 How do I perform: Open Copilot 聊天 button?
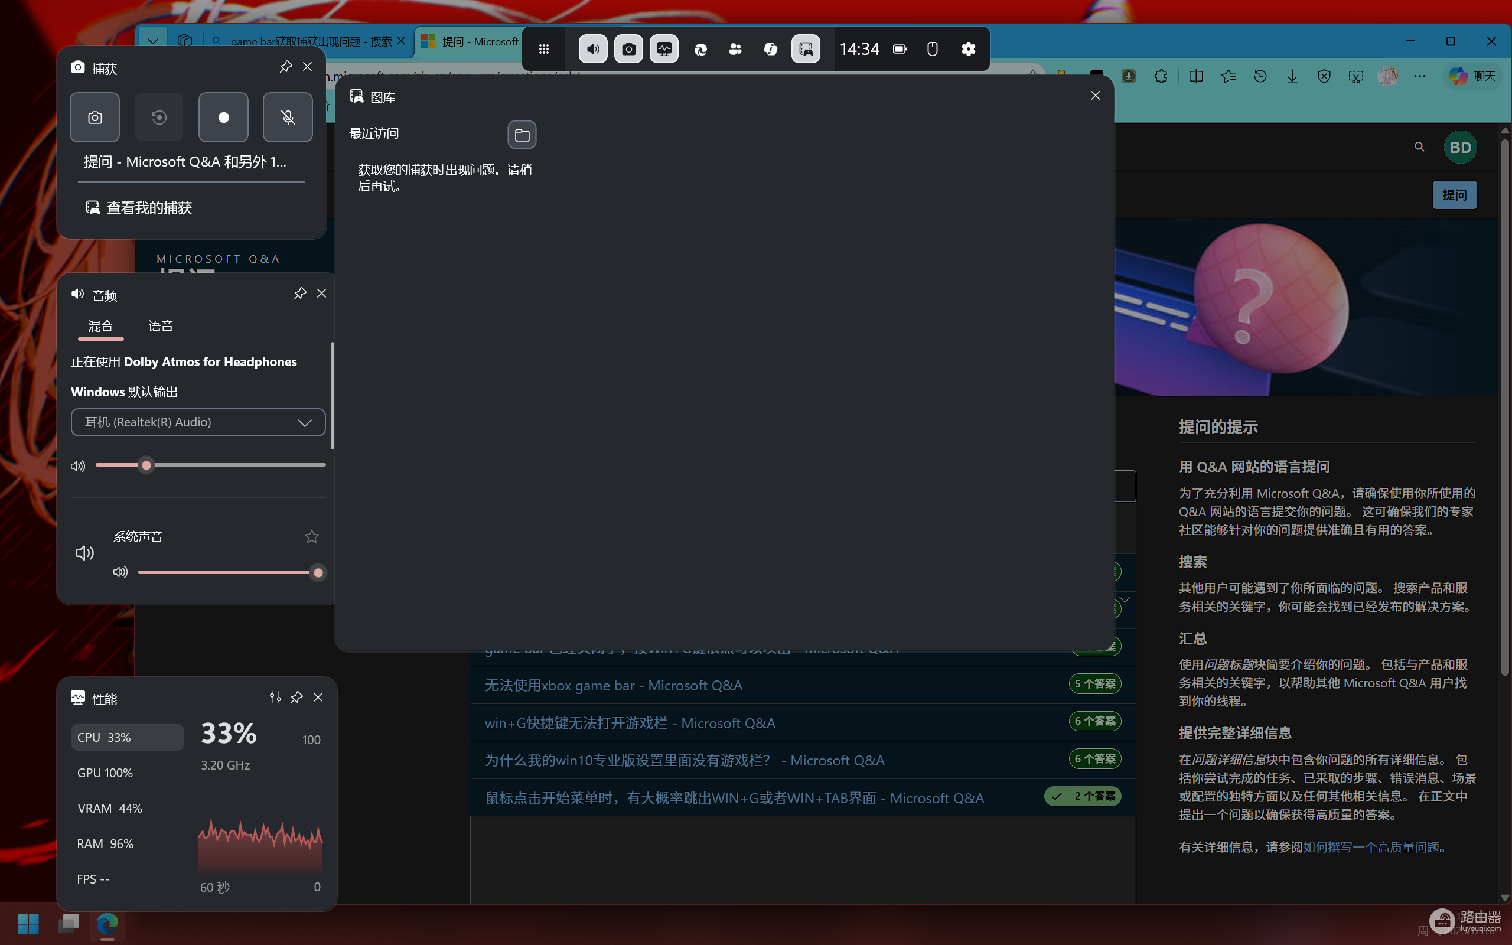click(1471, 76)
